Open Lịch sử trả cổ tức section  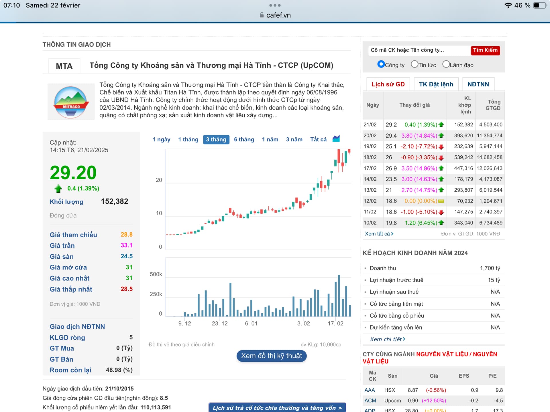(x=277, y=408)
